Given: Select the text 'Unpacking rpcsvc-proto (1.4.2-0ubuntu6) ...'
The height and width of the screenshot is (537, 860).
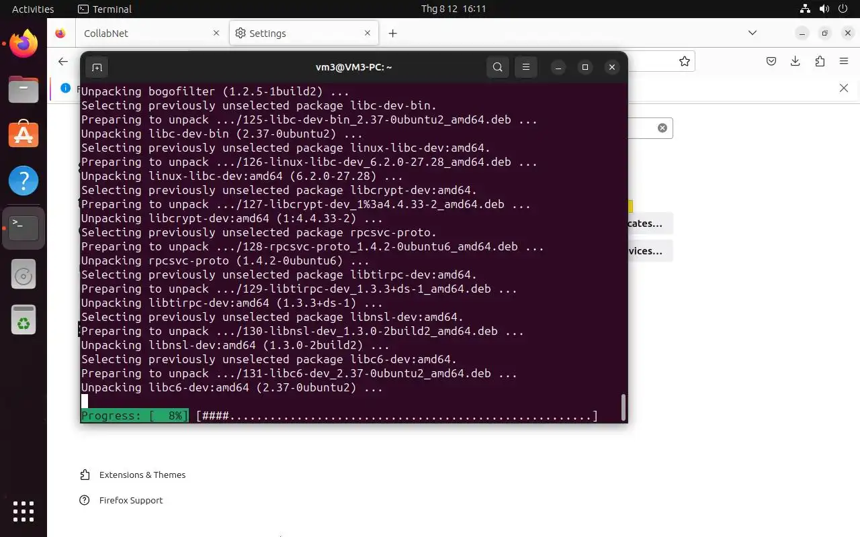Looking at the screenshot, I should click(225, 260).
